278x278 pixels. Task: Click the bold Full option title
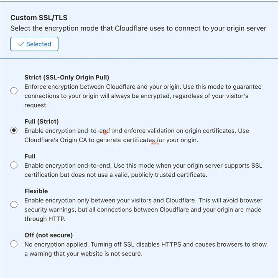click(x=30, y=156)
